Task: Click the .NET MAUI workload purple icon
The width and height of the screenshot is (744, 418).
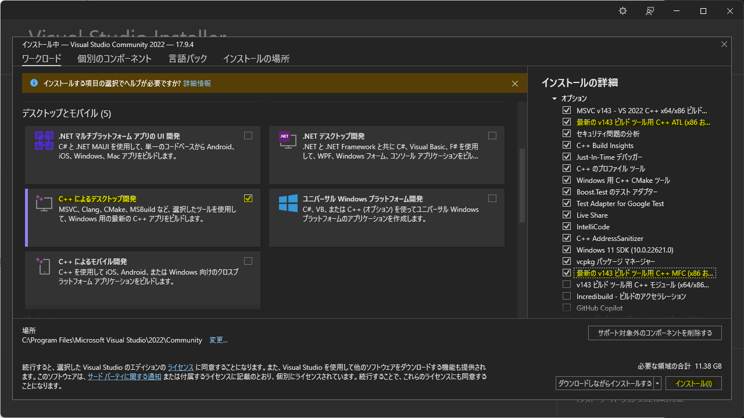Action: pyautogui.click(x=44, y=139)
